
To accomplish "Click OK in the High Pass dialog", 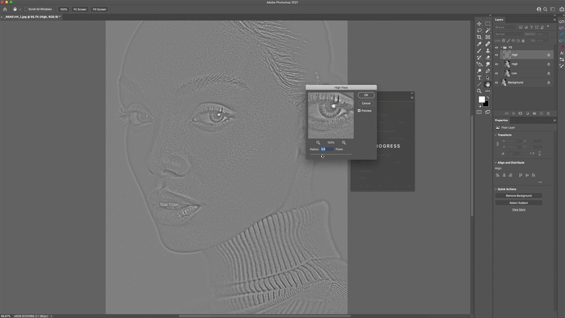I will pos(366,95).
